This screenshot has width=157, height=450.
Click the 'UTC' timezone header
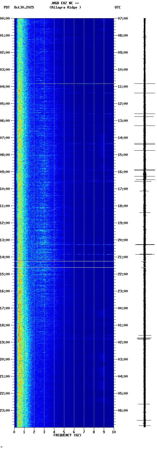pos(118,7)
